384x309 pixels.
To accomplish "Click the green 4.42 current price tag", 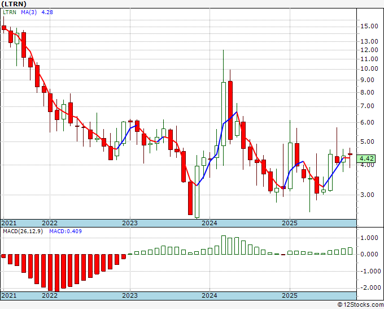I will tap(366, 158).
